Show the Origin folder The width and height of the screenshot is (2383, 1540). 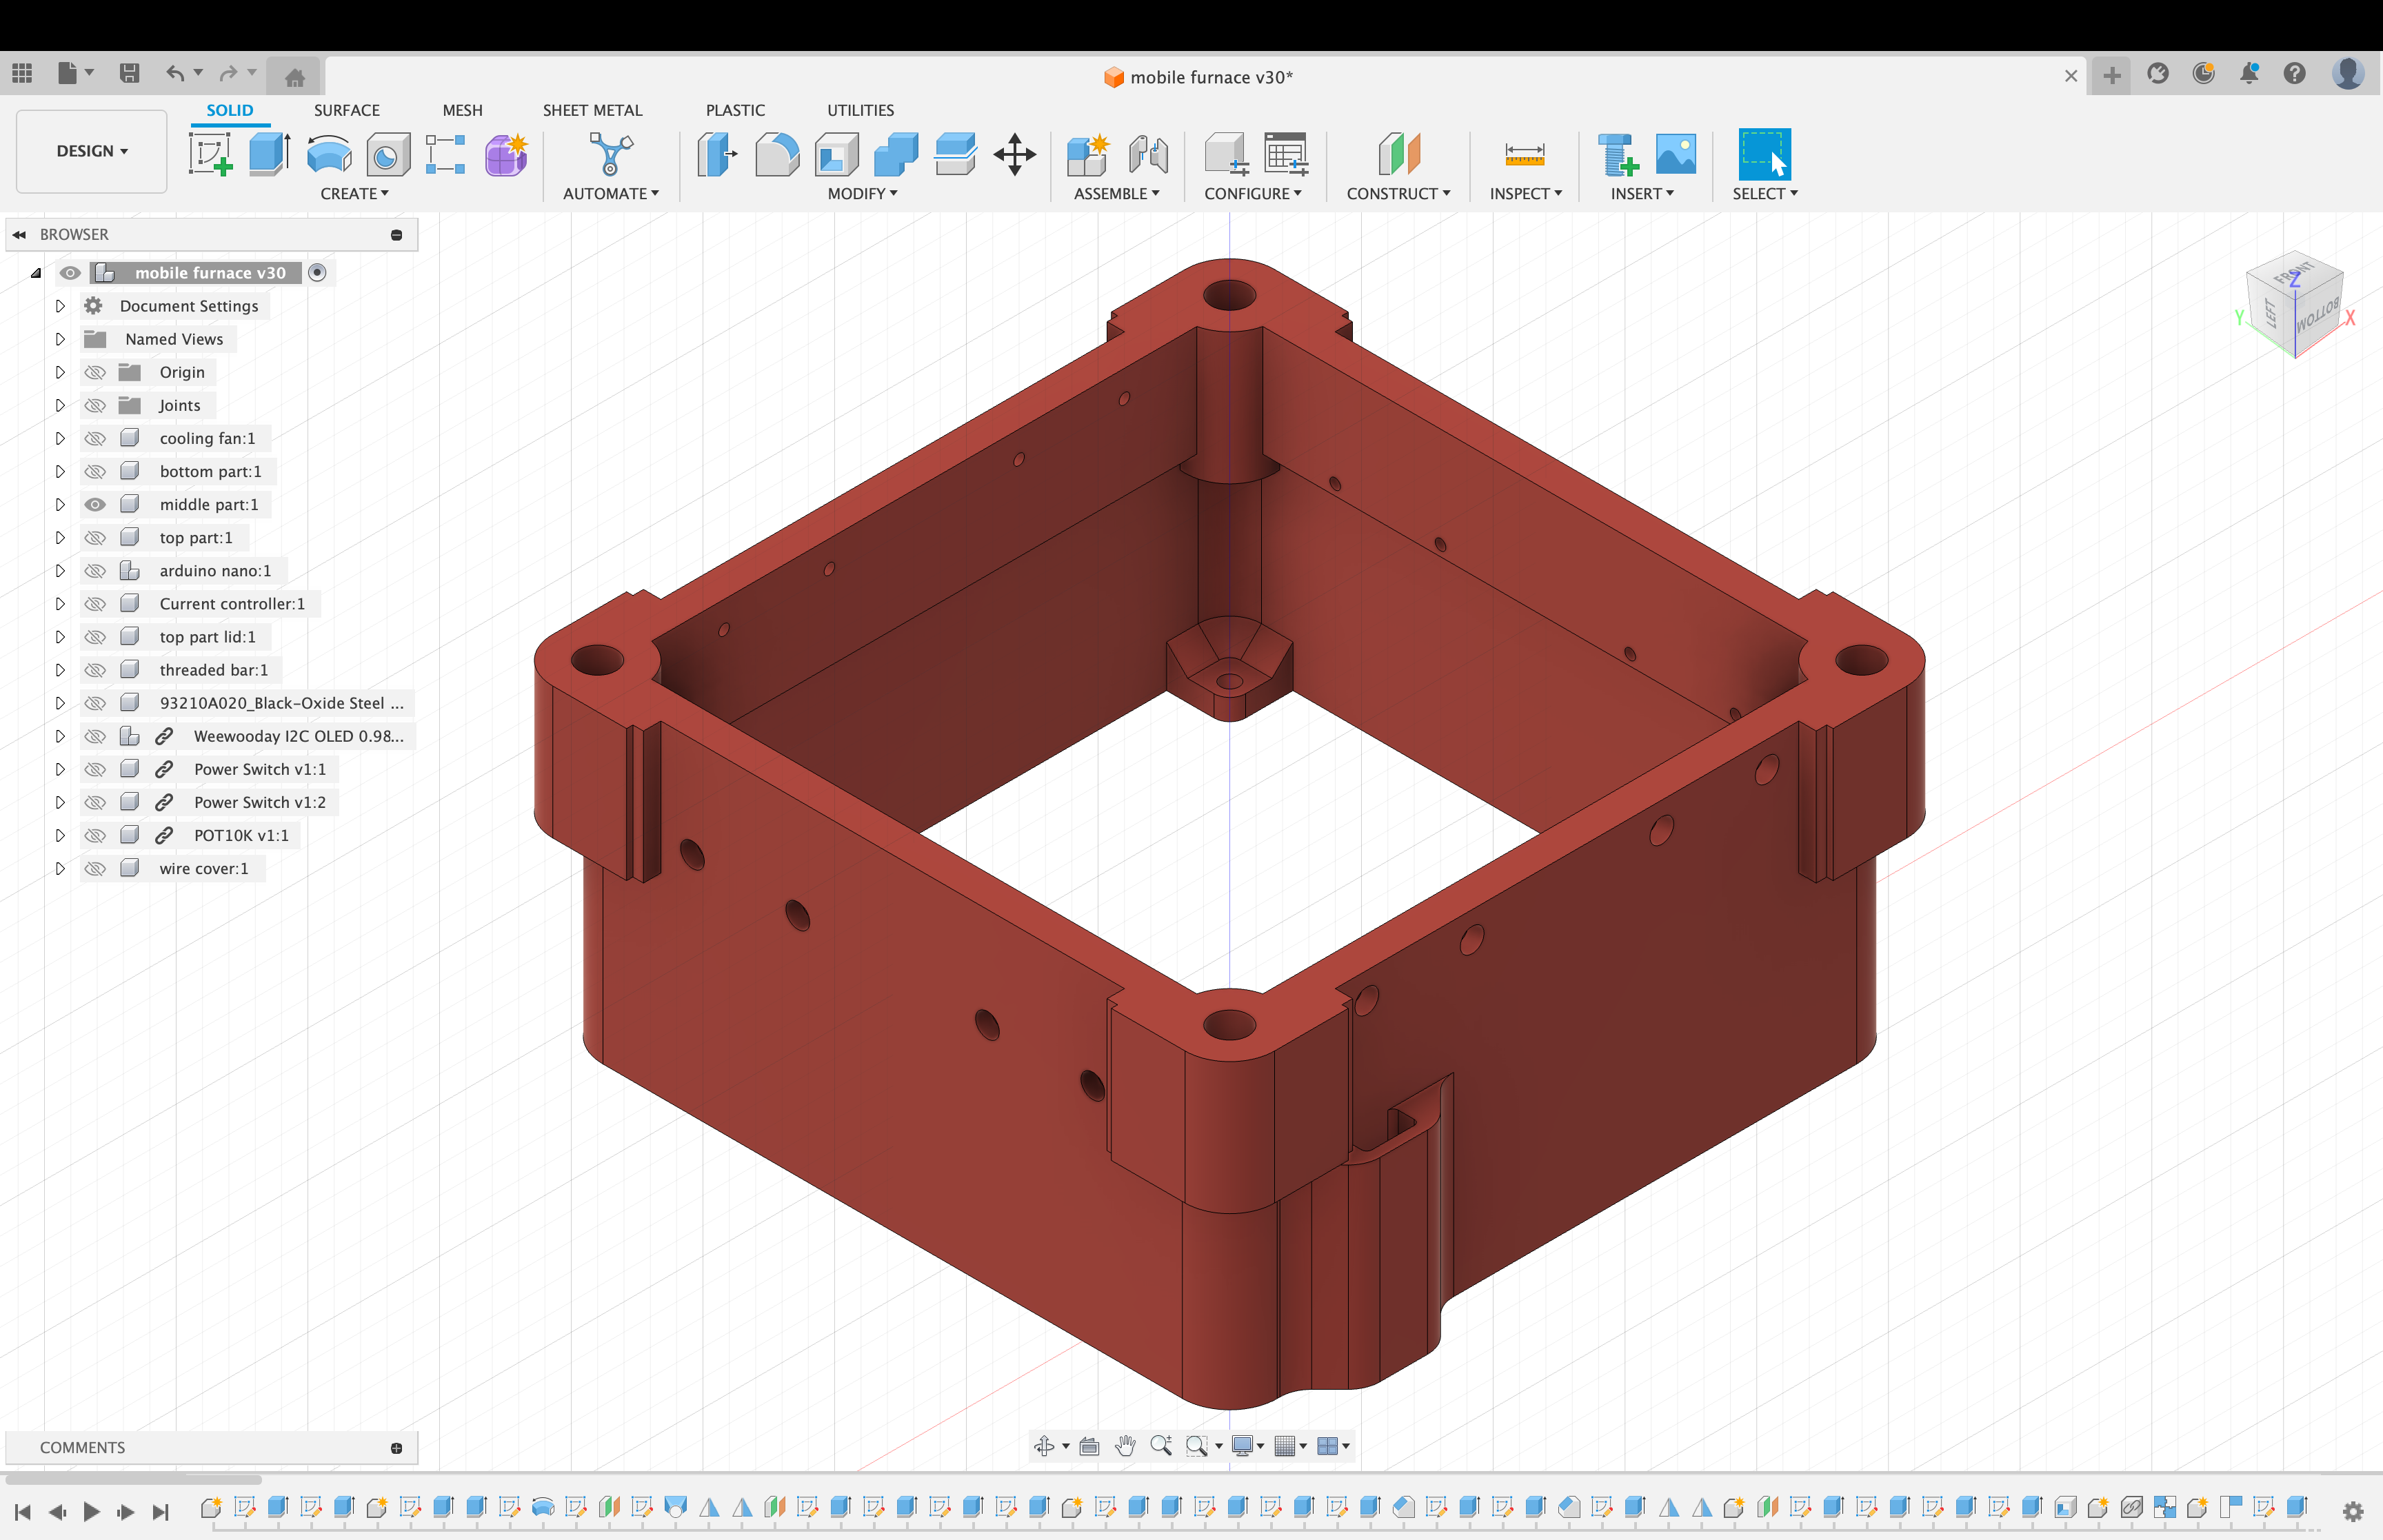[x=95, y=372]
